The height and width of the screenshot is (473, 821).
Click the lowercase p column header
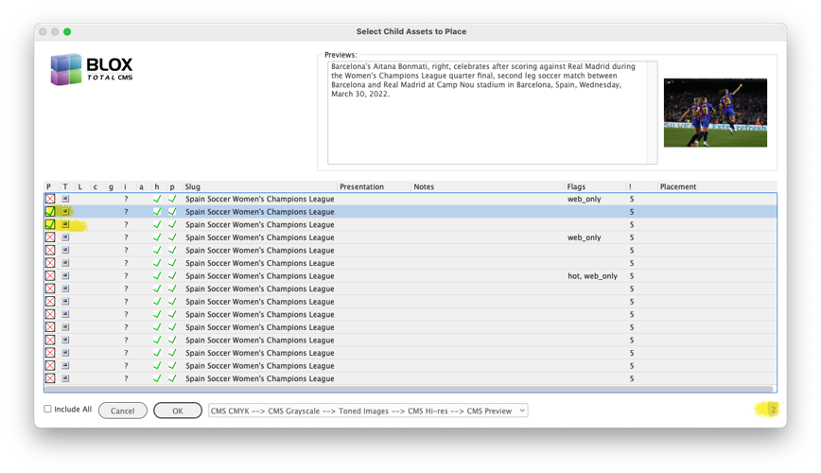click(x=172, y=186)
